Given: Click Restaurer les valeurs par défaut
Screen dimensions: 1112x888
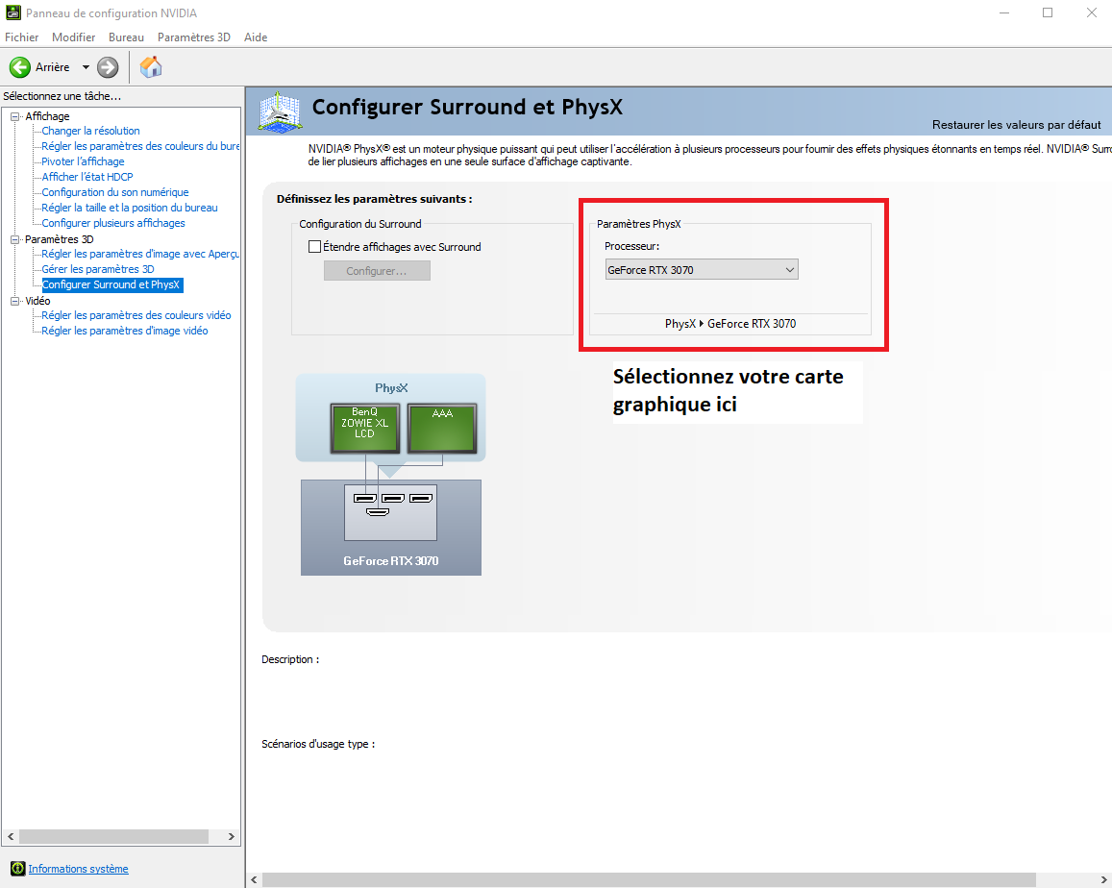Looking at the screenshot, I should (x=1016, y=125).
